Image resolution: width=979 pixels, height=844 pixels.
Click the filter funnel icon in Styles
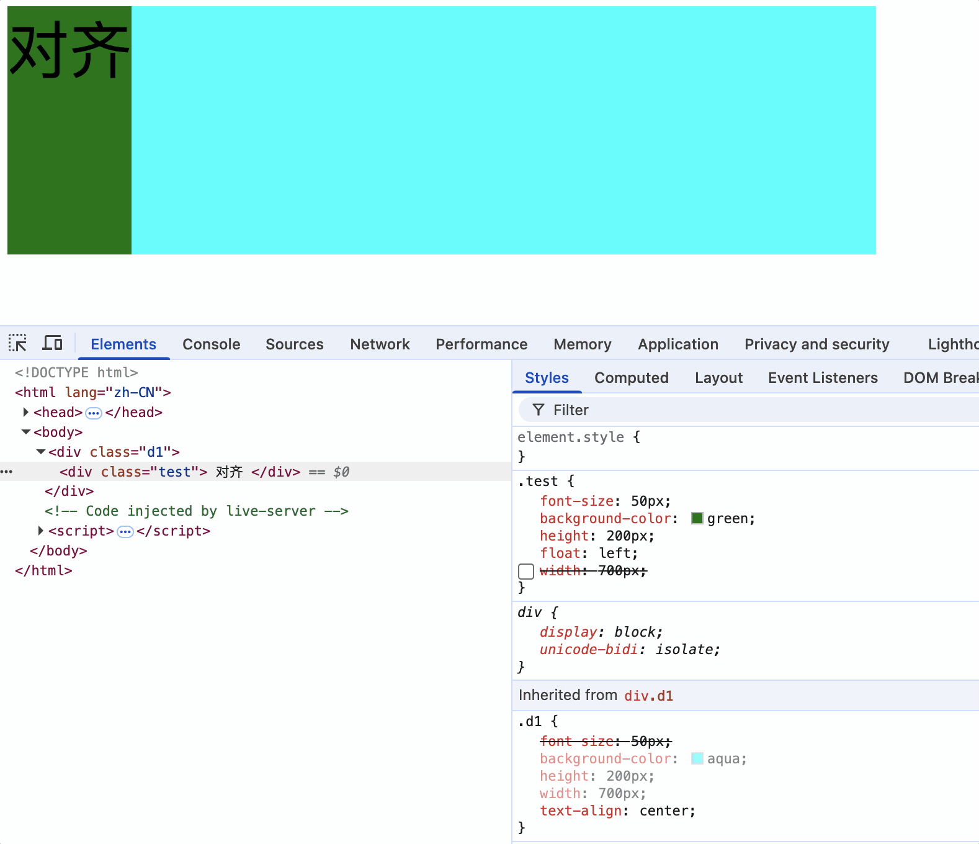tap(539, 410)
